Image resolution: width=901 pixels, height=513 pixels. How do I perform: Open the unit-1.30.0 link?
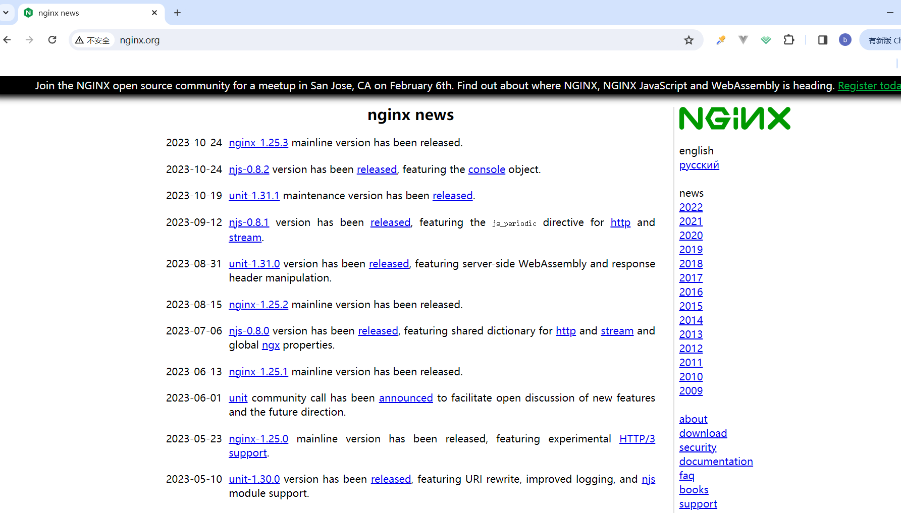click(x=254, y=479)
